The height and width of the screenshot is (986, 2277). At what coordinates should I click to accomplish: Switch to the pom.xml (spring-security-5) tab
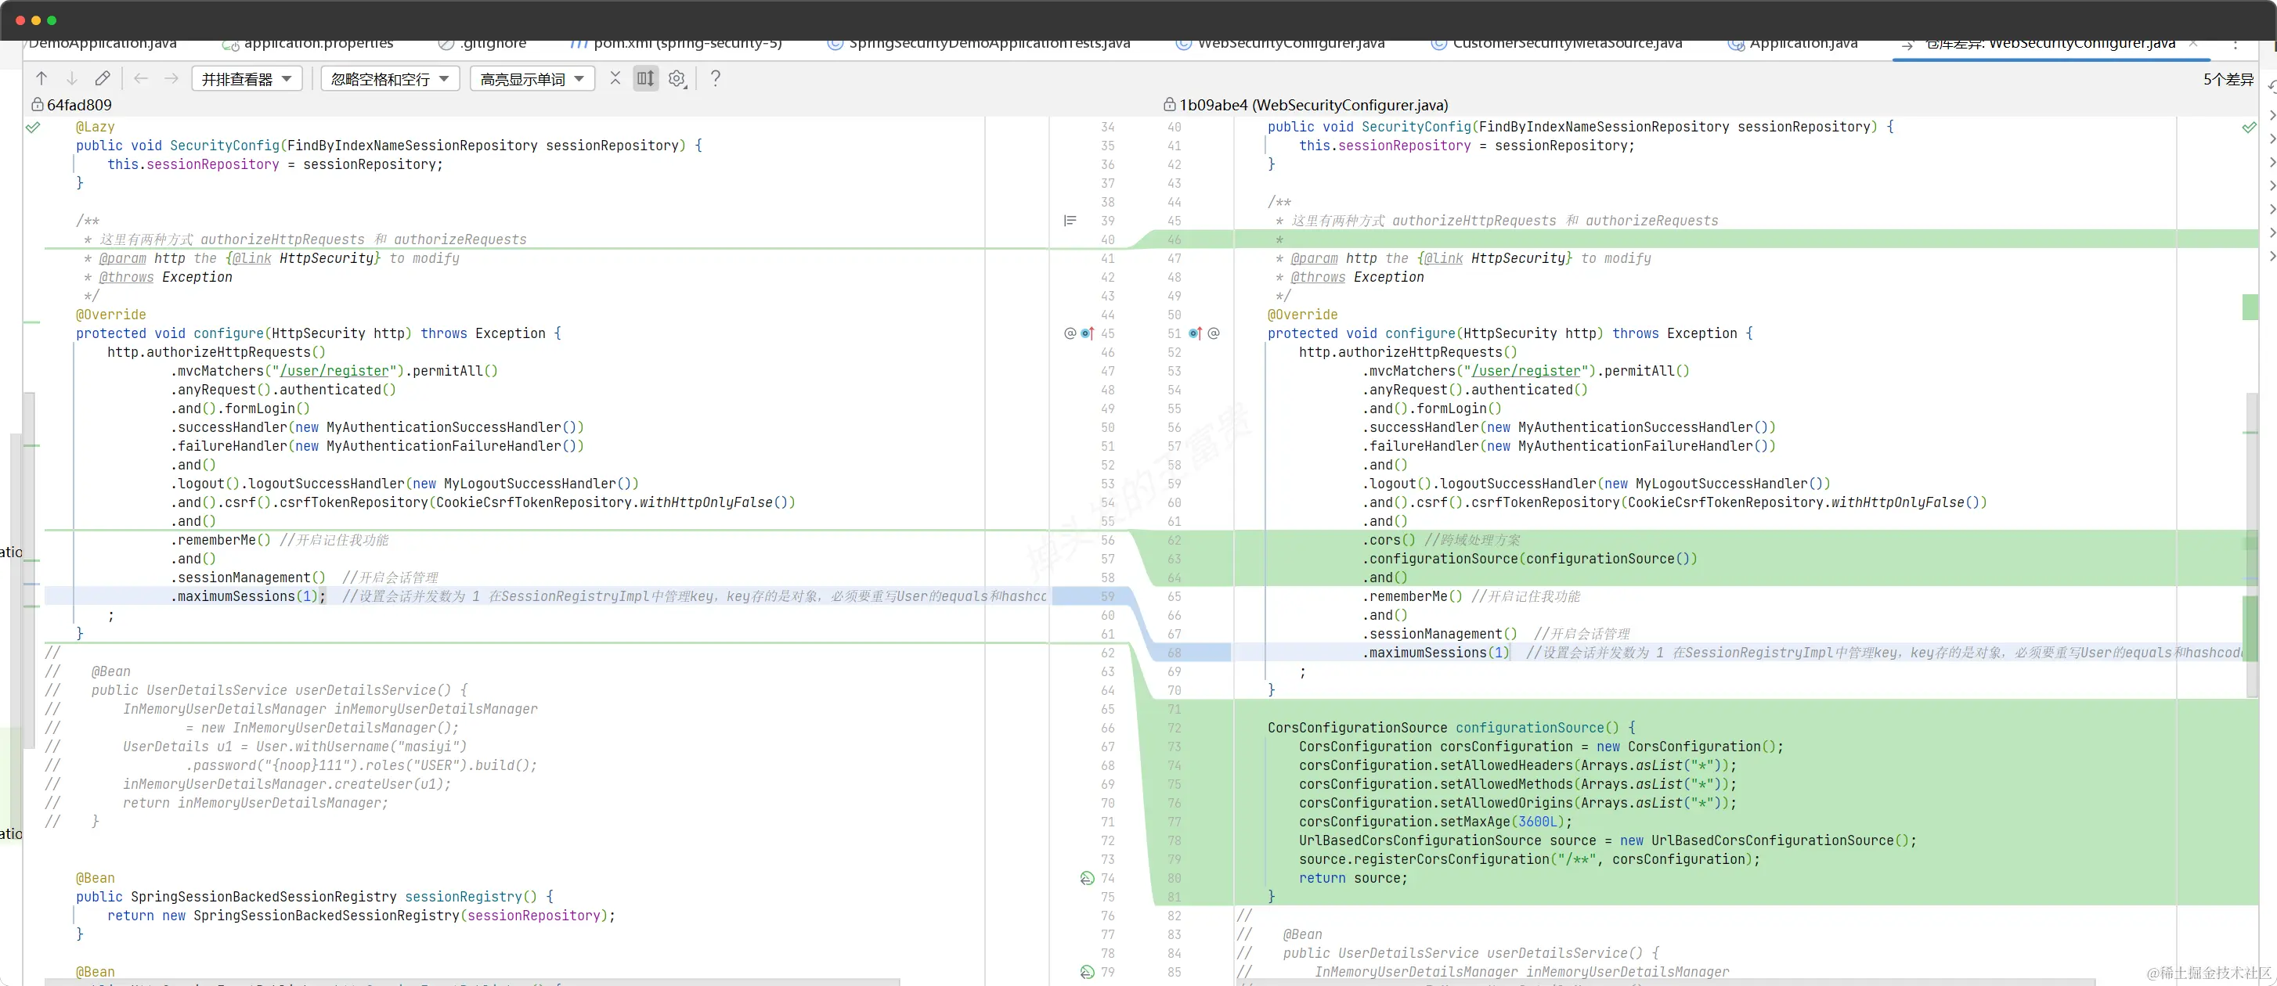[677, 43]
